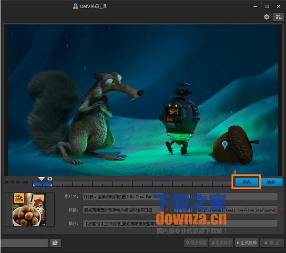This screenshot has height=253, width=286.
Task: Edit the 描述 description field
Action: (x=180, y=223)
